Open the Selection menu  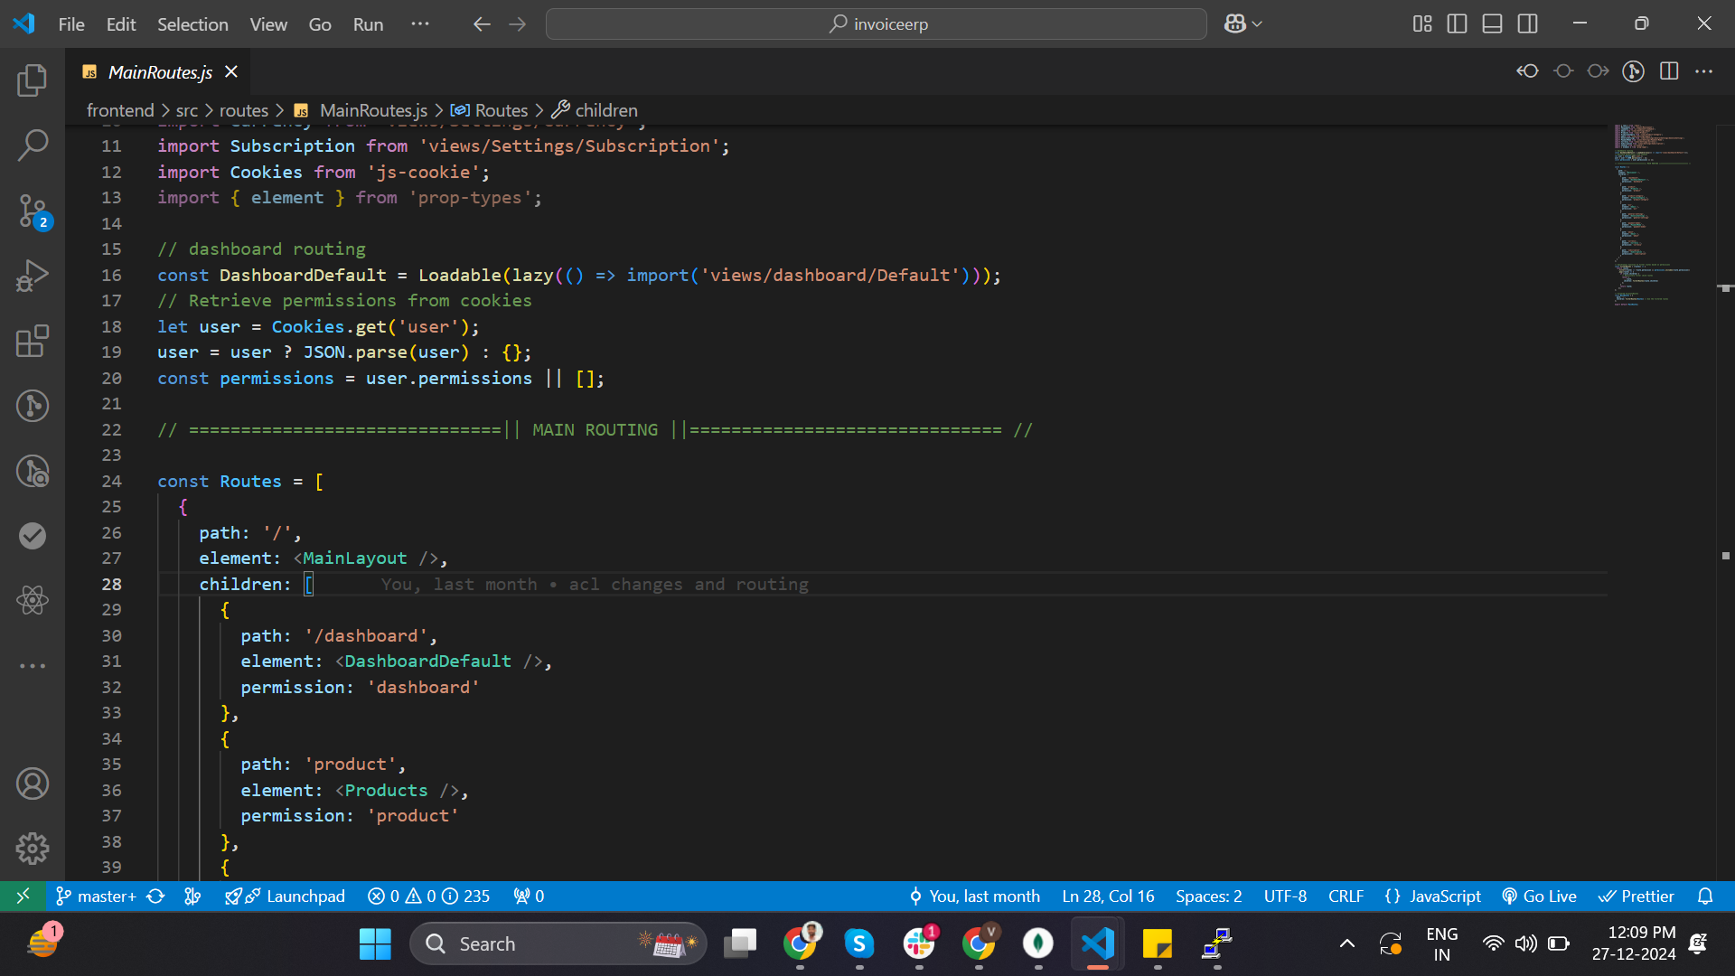(x=192, y=24)
